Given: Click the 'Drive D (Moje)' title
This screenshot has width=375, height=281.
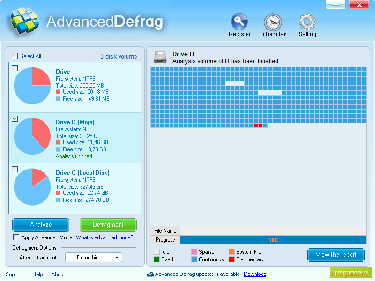Looking at the screenshot, I should 75,122.
